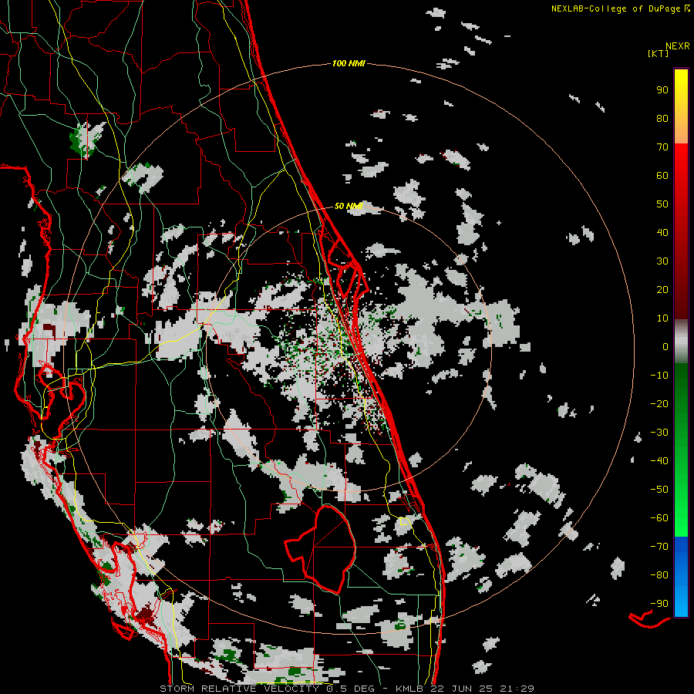The image size is (694, 694).
Task: Click the blue bottom segment of color bar
Action: click(x=681, y=576)
